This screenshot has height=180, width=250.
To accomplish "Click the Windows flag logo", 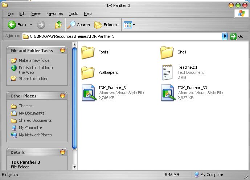I will [x=242, y=13].
